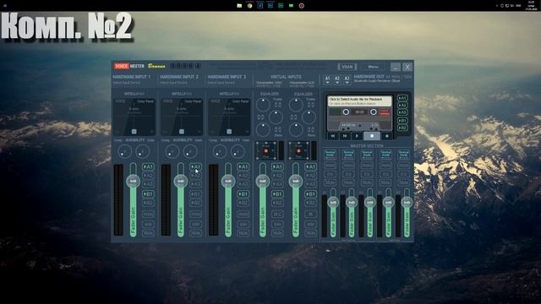Click Comp knob on Hardware Input 2
The image size is (541, 304).
[172, 151]
